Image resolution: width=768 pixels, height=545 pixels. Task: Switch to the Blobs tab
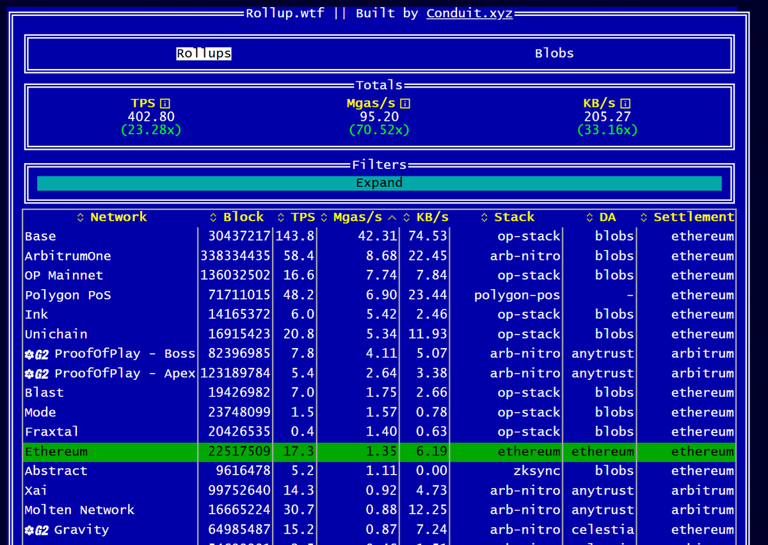tap(554, 54)
